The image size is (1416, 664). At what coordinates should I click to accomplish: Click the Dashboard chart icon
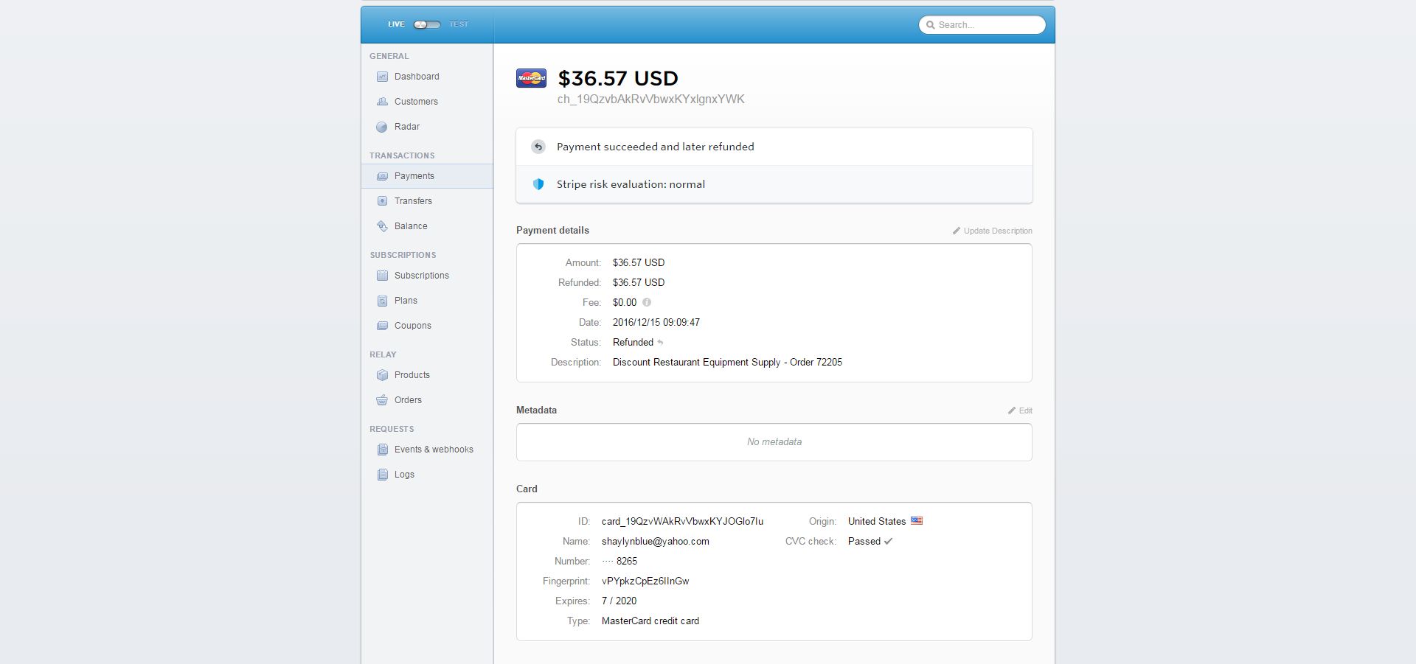(x=382, y=77)
